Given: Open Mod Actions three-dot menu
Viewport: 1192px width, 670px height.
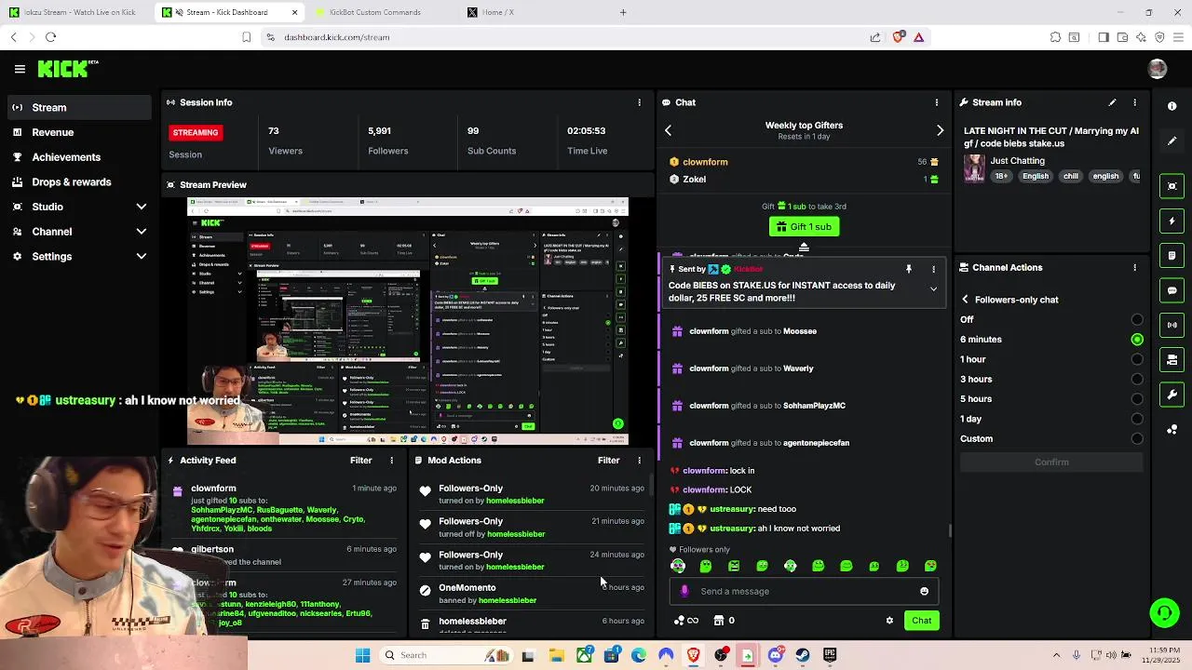Looking at the screenshot, I should tap(639, 461).
